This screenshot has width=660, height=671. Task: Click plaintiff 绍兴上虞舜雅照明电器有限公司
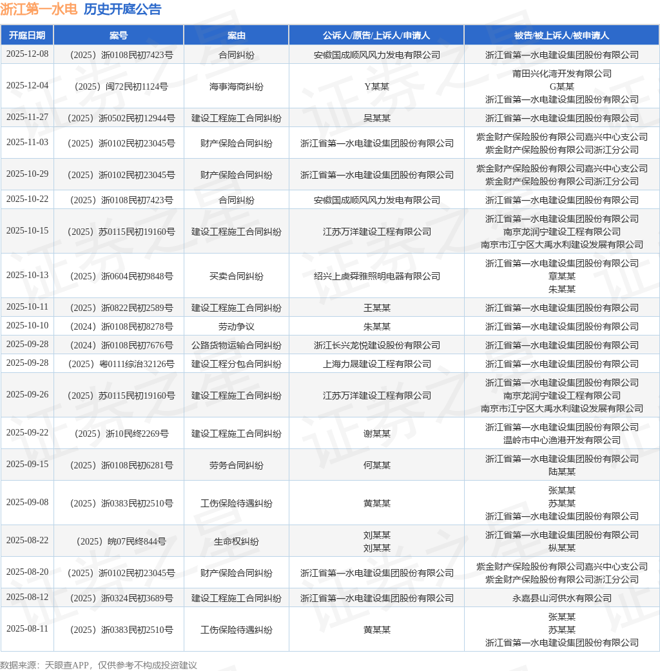pos(376,276)
